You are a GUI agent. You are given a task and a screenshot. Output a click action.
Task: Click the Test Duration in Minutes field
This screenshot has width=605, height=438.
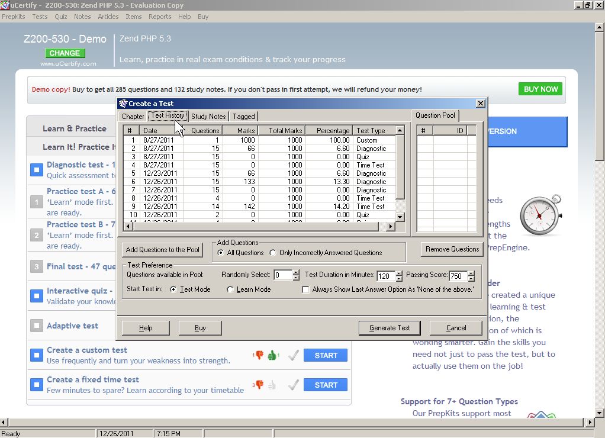click(386, 276)
